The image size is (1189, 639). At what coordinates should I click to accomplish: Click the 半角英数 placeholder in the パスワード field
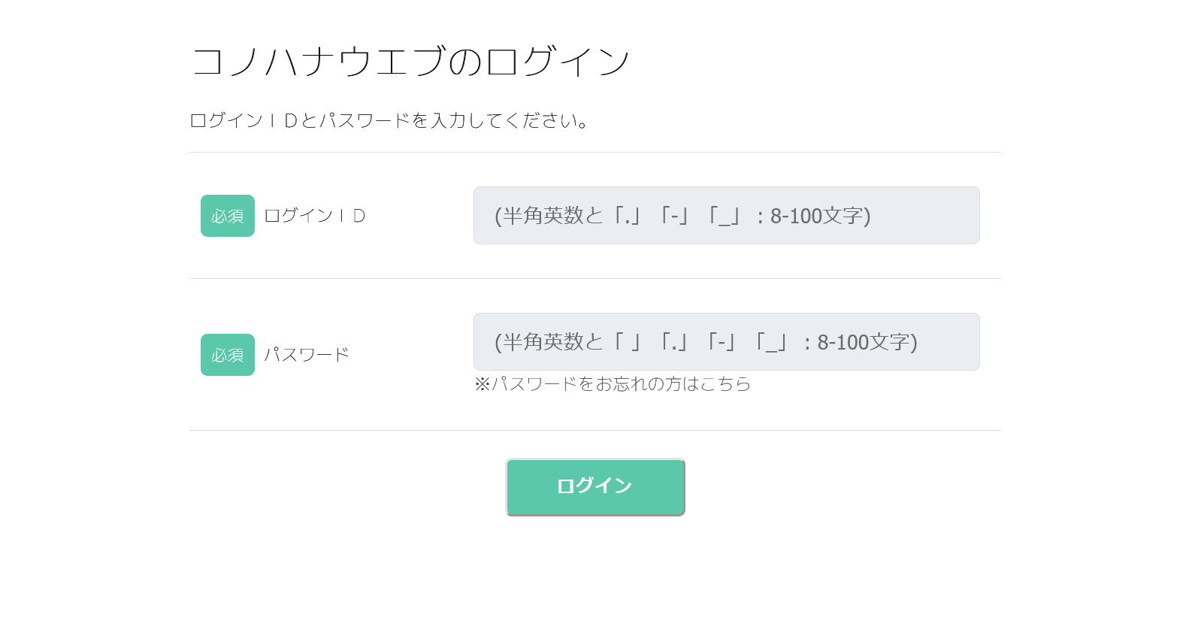click(x=543, y=343)
